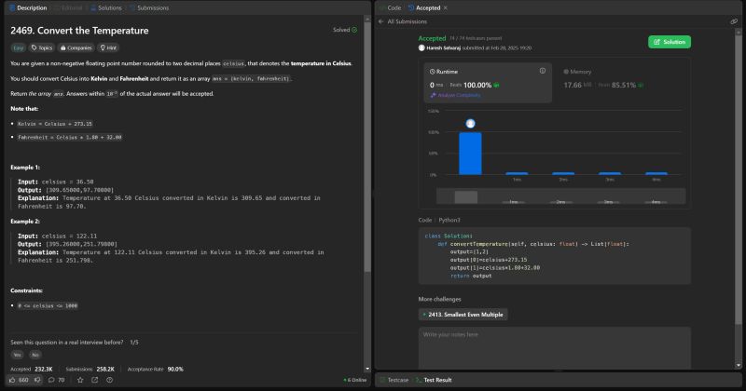
Task: Click the user avatar above the runtime chart bar
Action: tap(470, 124)
